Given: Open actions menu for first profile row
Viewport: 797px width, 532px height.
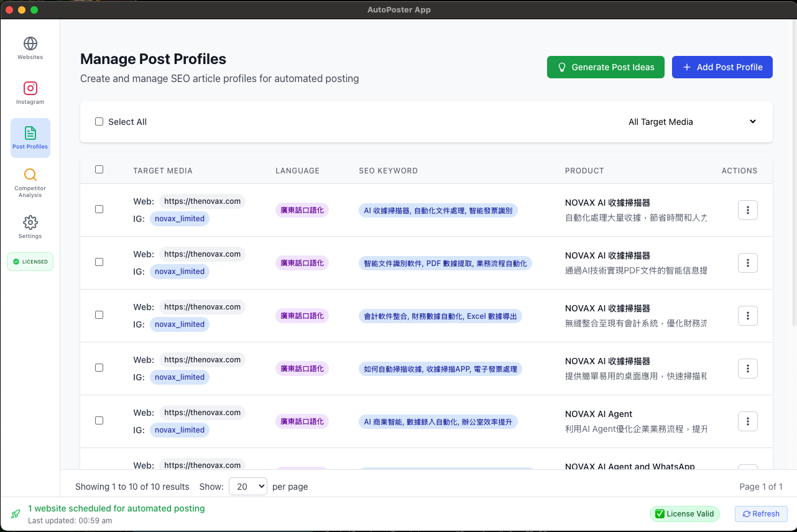Looking at the screenshot, I should 747,210.
